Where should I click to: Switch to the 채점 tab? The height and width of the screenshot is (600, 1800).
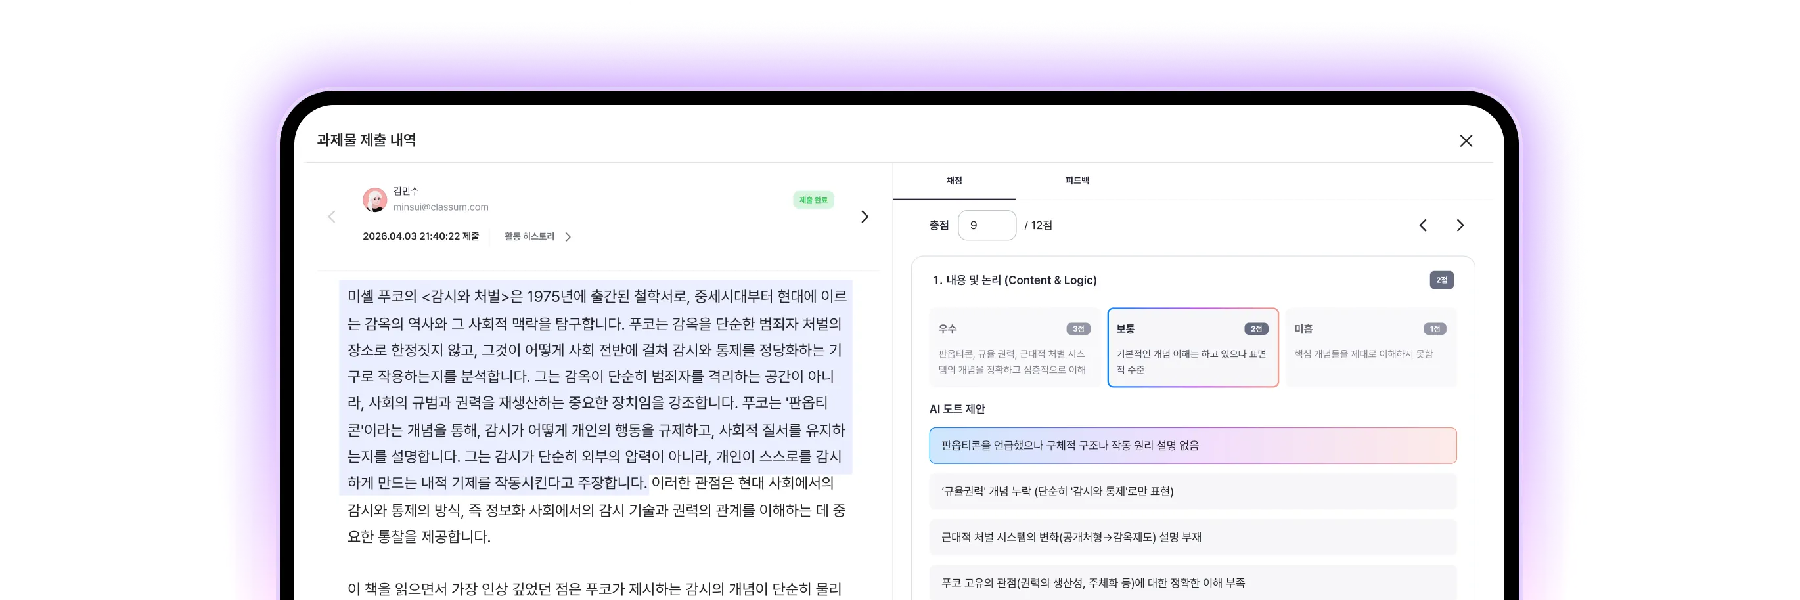point(954,181)
